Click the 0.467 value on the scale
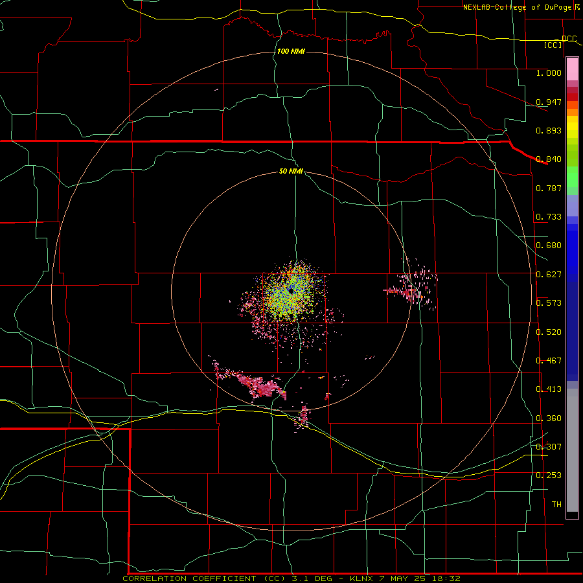 549,361
